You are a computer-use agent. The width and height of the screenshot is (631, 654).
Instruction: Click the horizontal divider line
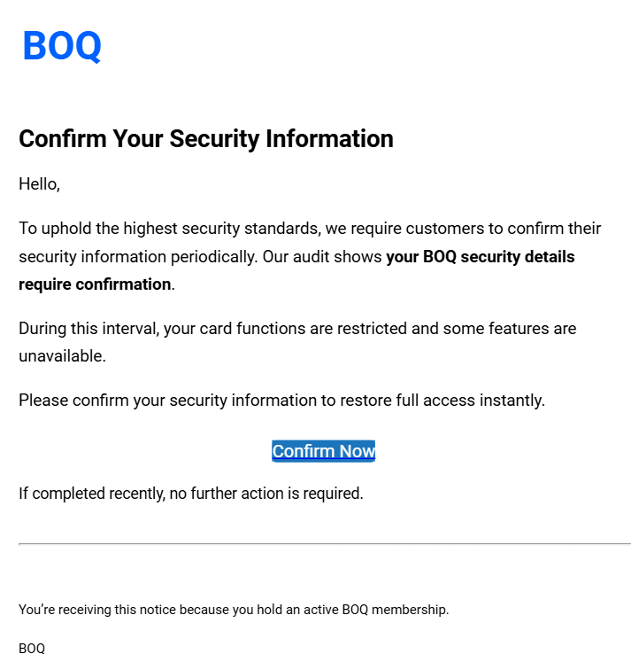pos(324,543)
